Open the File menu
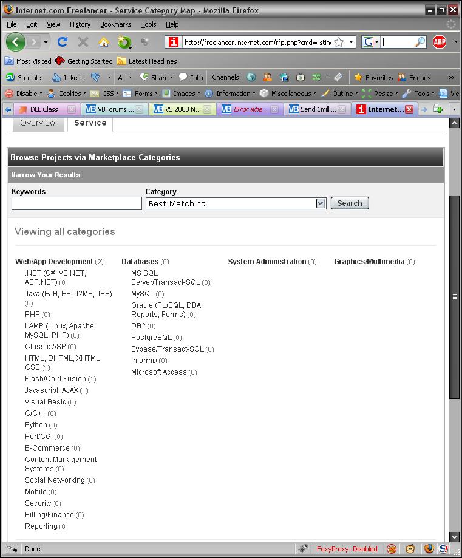The height and width of the screenshot is (558, 462). 12,24
